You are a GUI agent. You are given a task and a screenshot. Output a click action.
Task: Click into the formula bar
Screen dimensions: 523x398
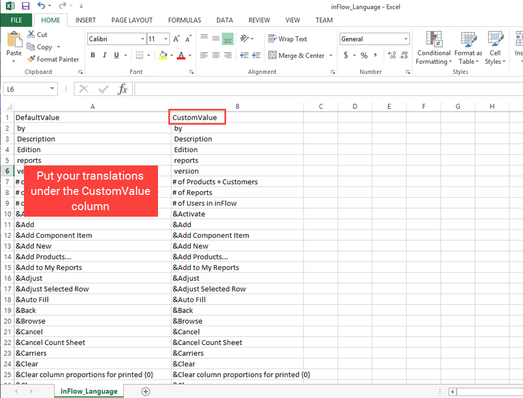(x=329, y=89)
